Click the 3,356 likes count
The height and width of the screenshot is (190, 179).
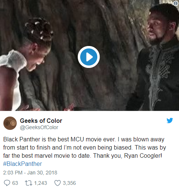click(69, 183)
